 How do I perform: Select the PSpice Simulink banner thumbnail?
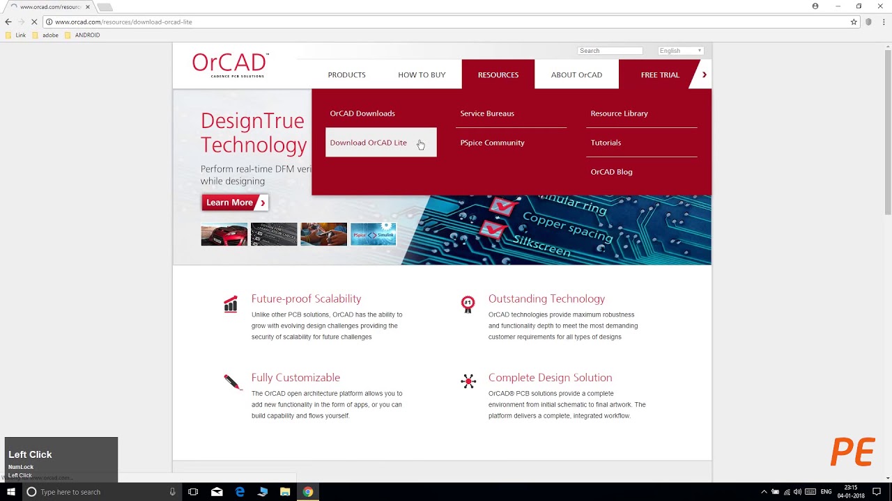pos(374,234)
